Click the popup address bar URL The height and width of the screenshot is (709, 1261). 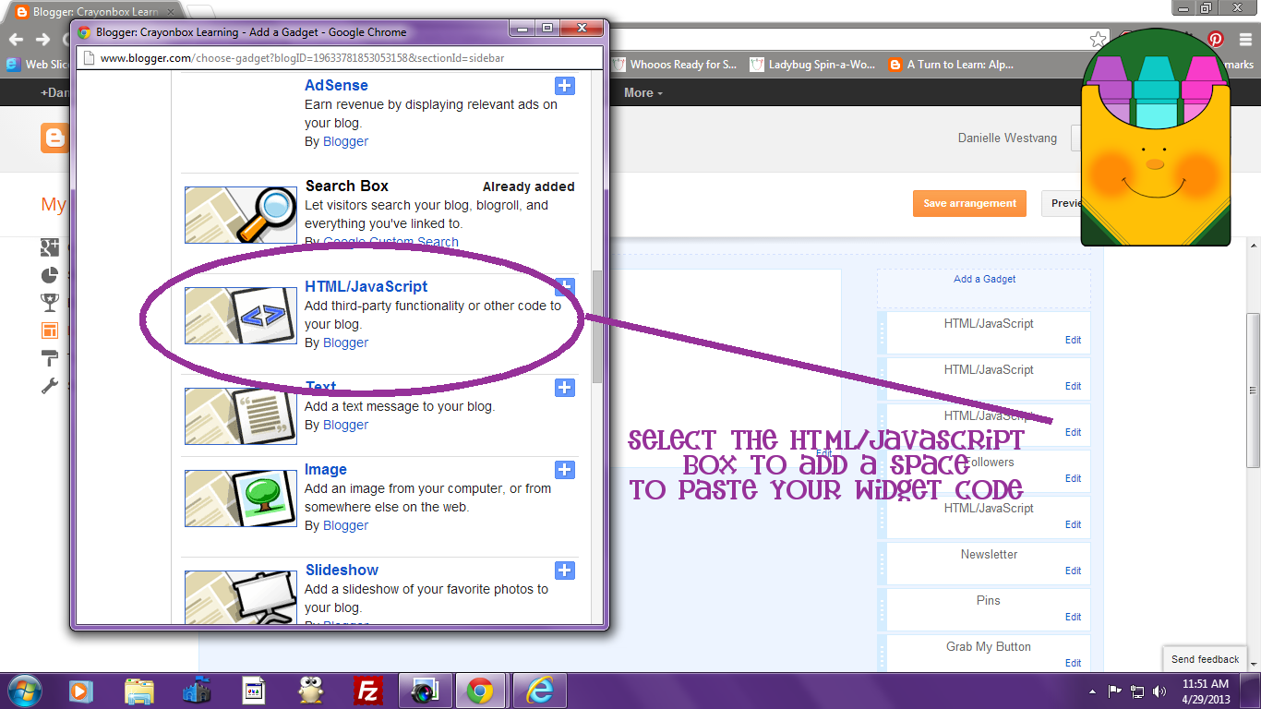(302, 57)
